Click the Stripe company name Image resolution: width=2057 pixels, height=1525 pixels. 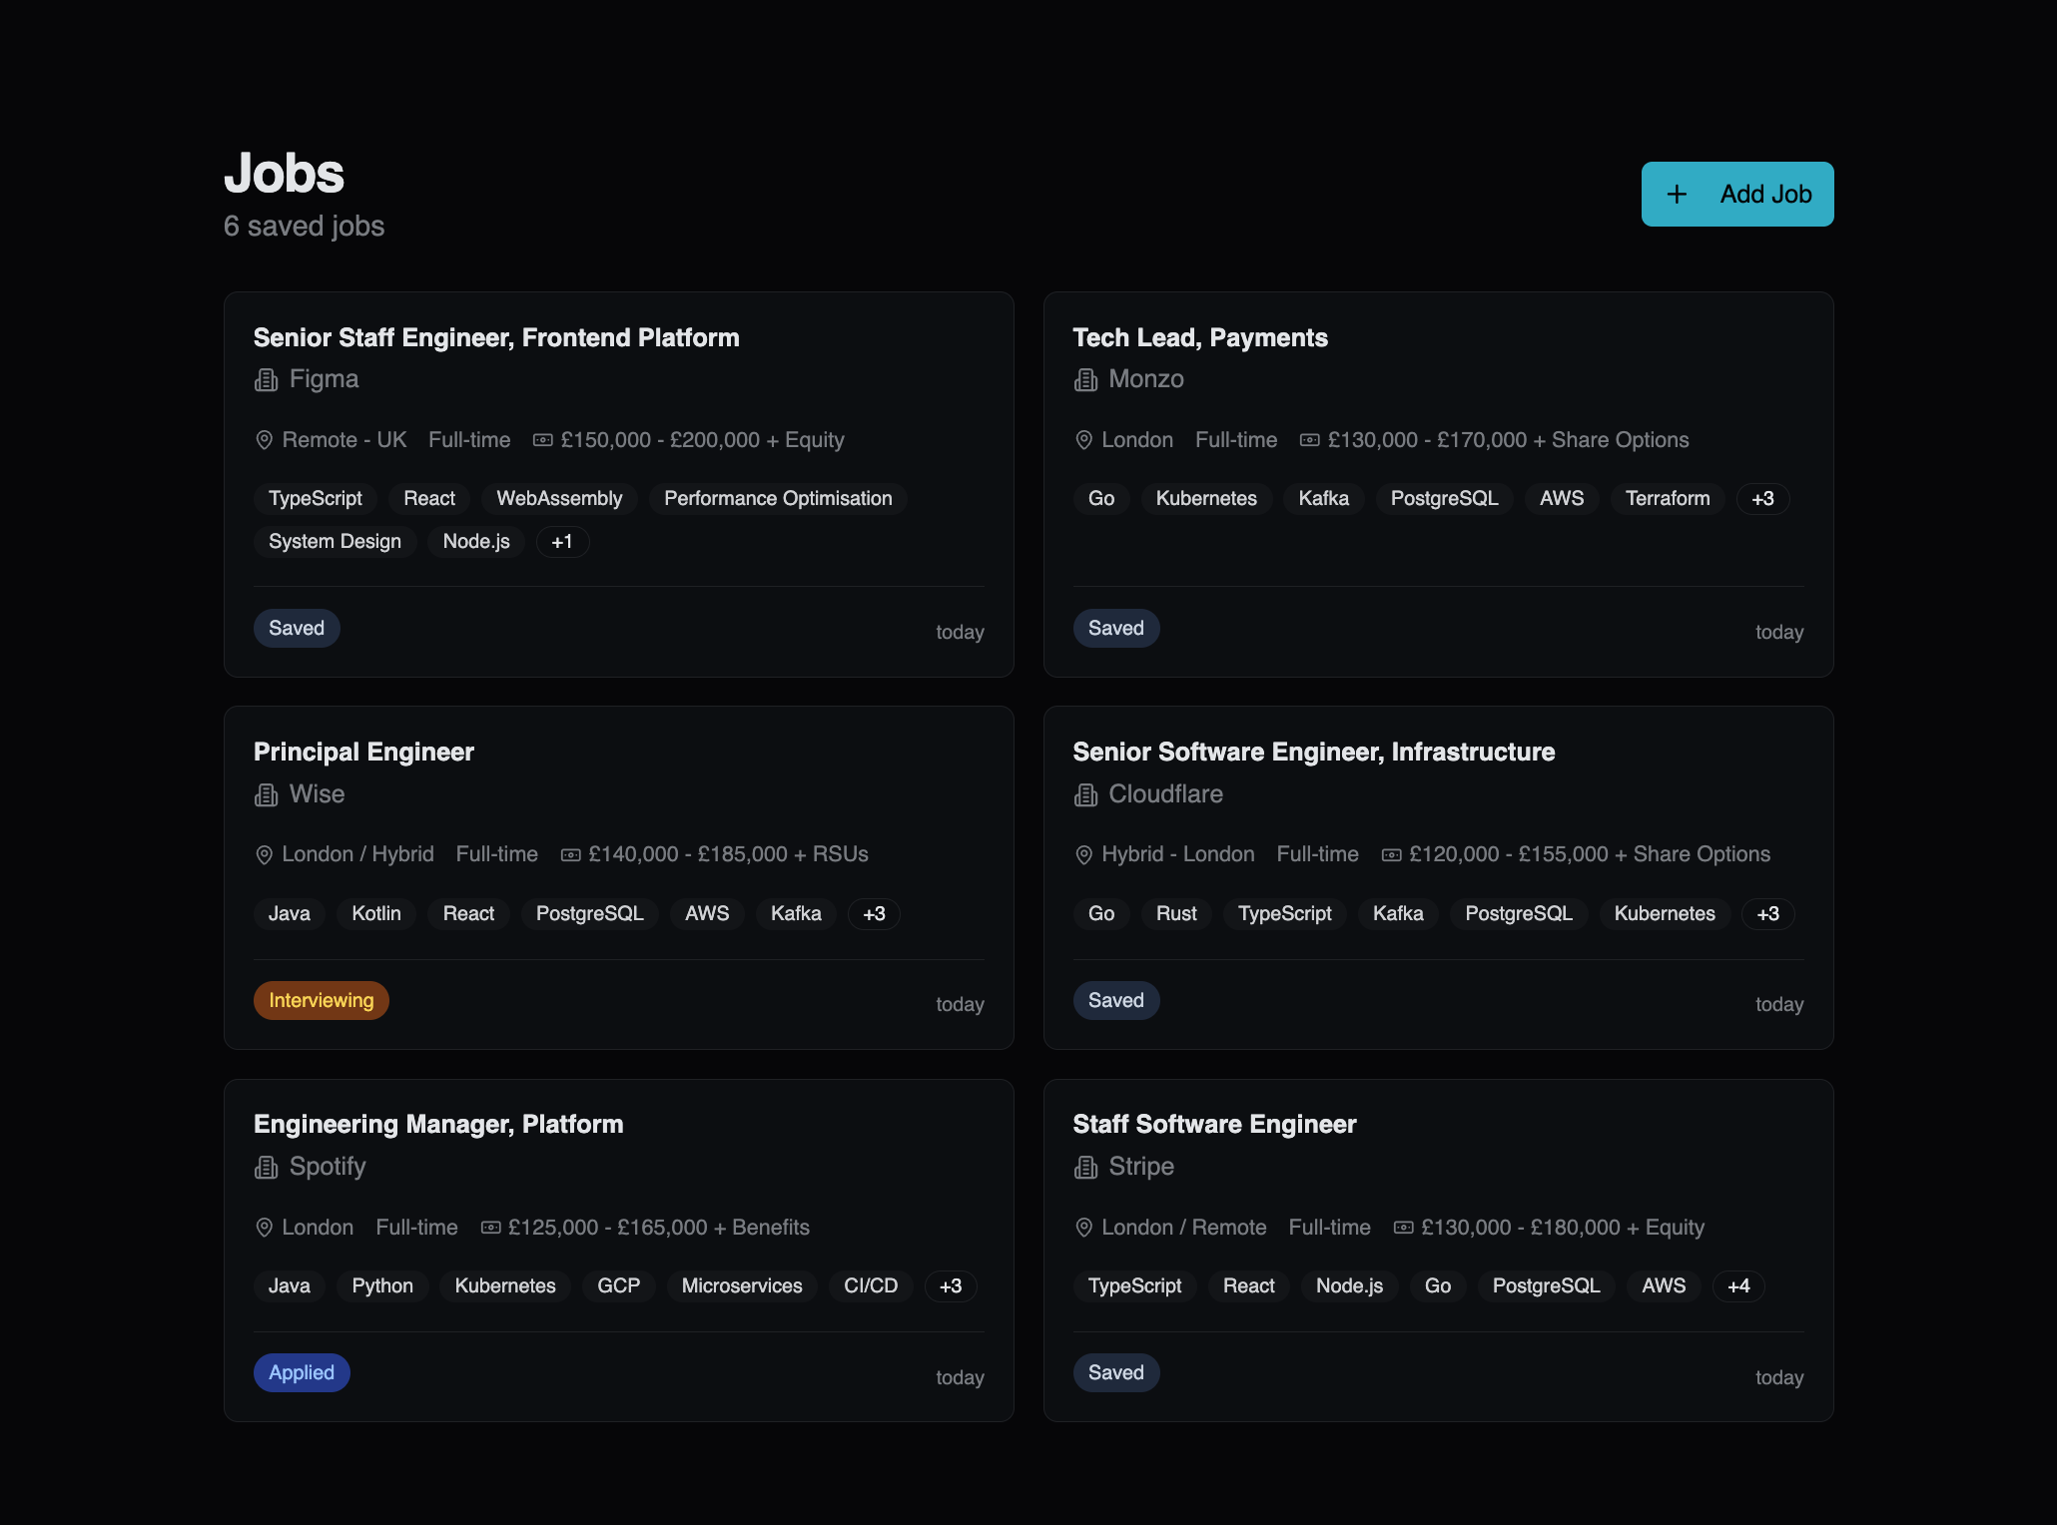click(x=1141, y=1167)
